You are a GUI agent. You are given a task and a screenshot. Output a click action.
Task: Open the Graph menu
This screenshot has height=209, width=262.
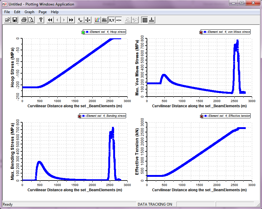tap(29, 12)
